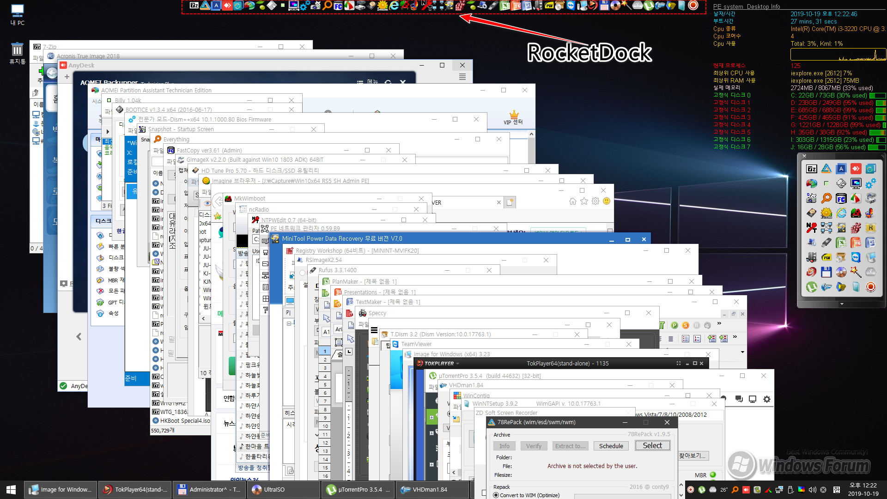887x499 pixels.
Task: Open VIP 센터 in AOMEI Partition Assistant
Action: point(514,118)
